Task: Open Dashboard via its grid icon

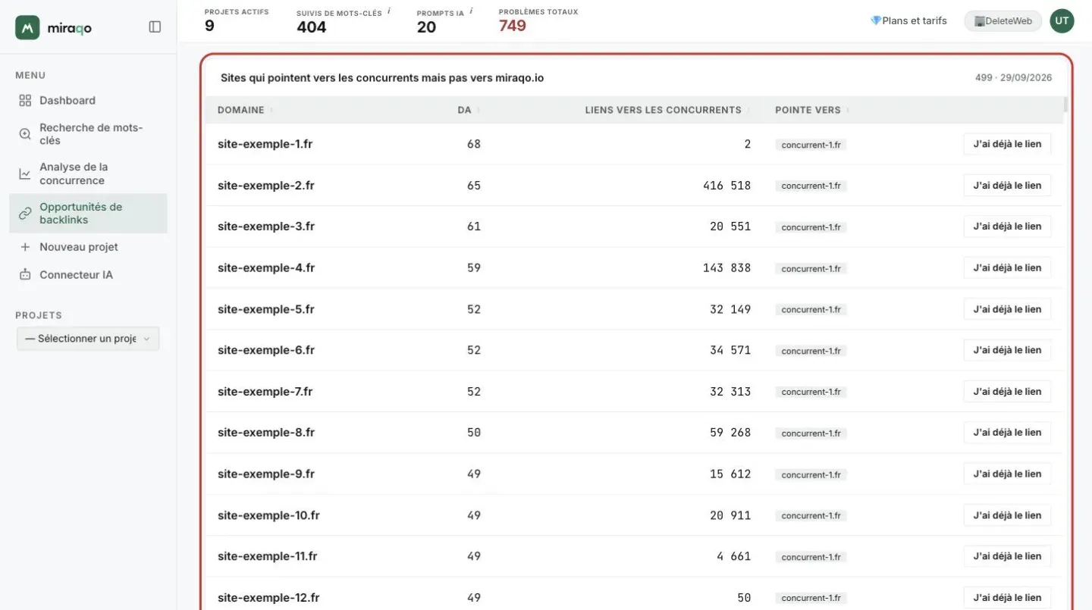Action: pyautogui.click(x=25, y=101)
